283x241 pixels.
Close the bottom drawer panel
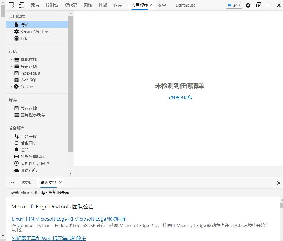(x=279, y=183)
